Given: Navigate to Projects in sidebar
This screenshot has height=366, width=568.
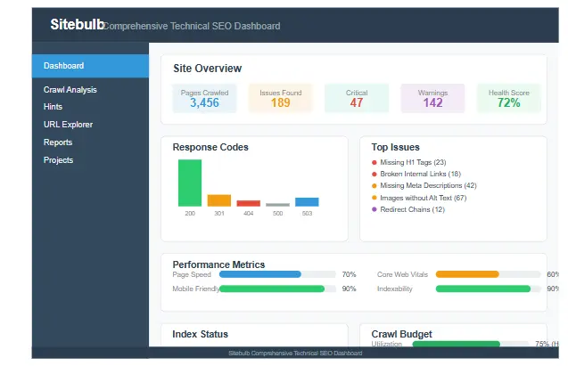Looking at the screenshot, I should [58, 160].
